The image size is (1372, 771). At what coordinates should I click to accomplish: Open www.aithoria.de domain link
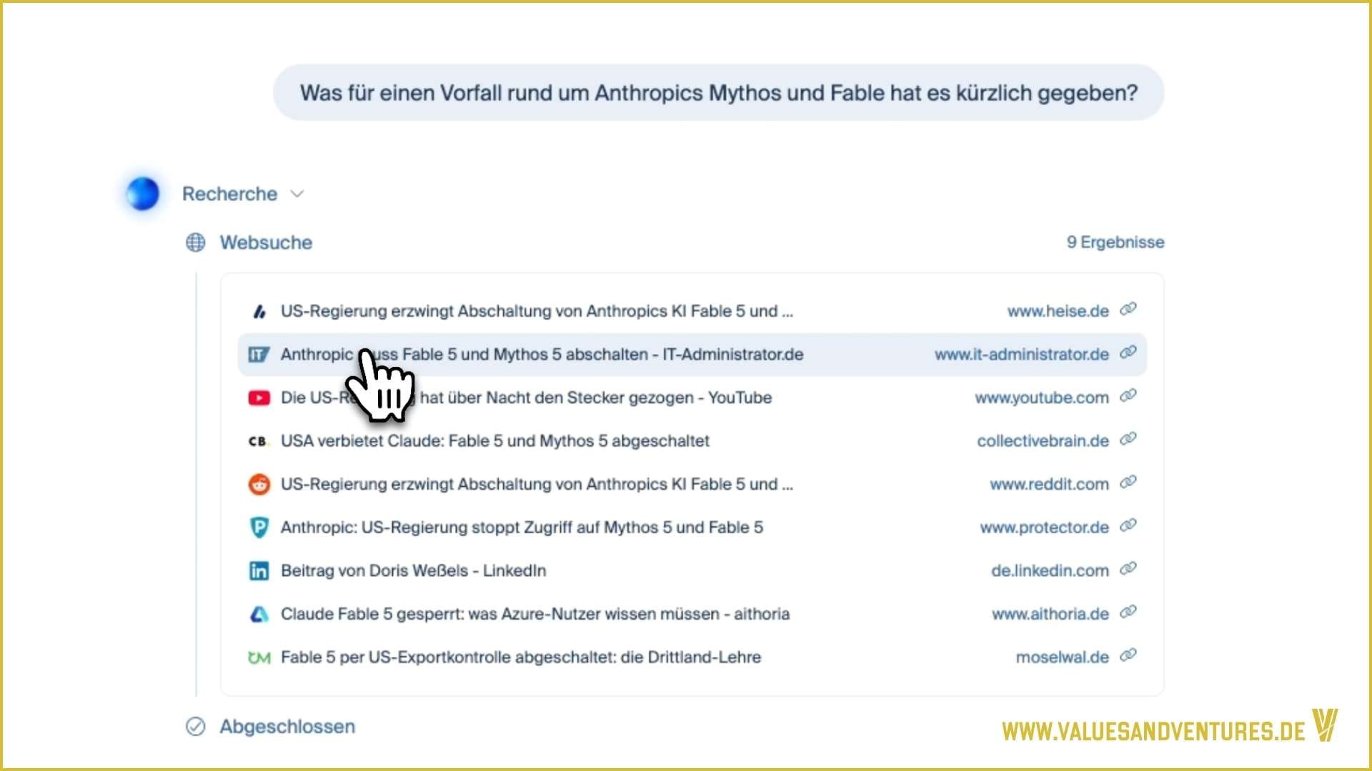click(x=1050, y=615)
